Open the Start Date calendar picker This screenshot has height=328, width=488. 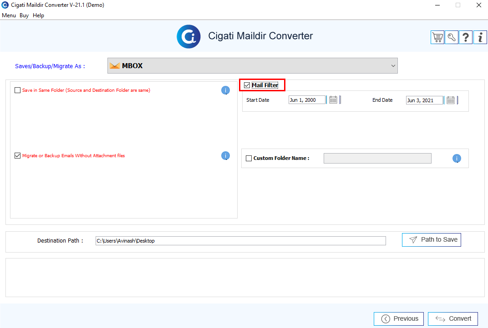(x=333, y=100)
